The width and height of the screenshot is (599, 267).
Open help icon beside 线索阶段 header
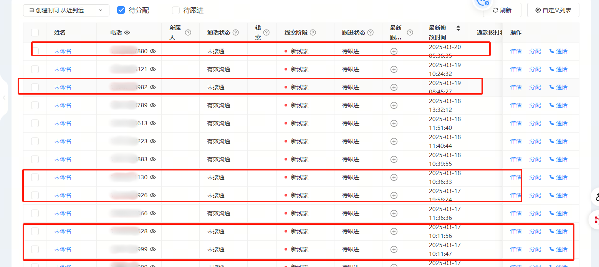313,33
